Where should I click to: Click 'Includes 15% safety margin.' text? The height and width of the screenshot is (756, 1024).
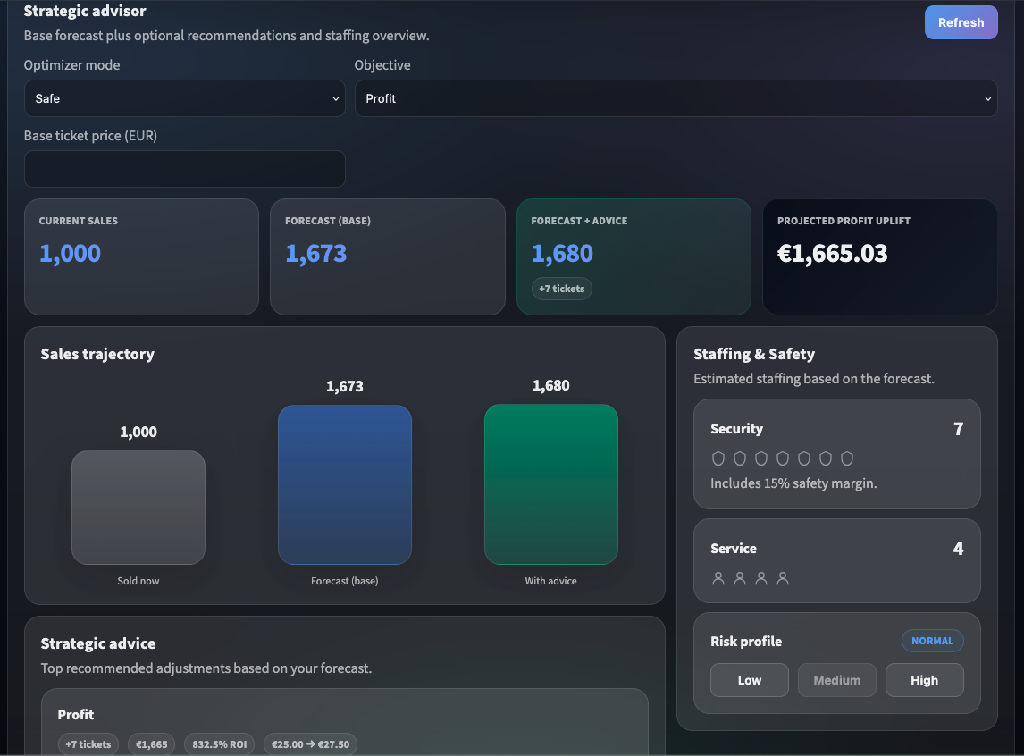click(793, 483)
